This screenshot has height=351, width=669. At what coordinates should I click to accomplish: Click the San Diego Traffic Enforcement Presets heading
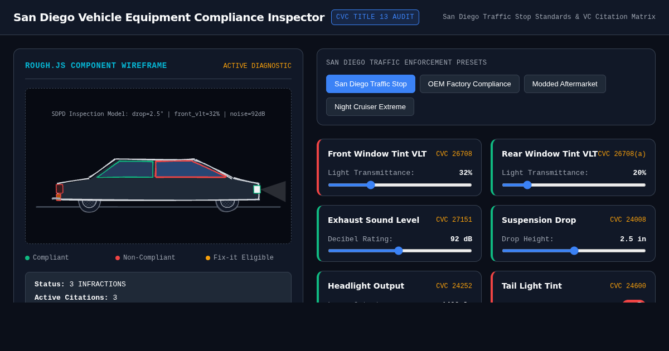click(406, 63)
